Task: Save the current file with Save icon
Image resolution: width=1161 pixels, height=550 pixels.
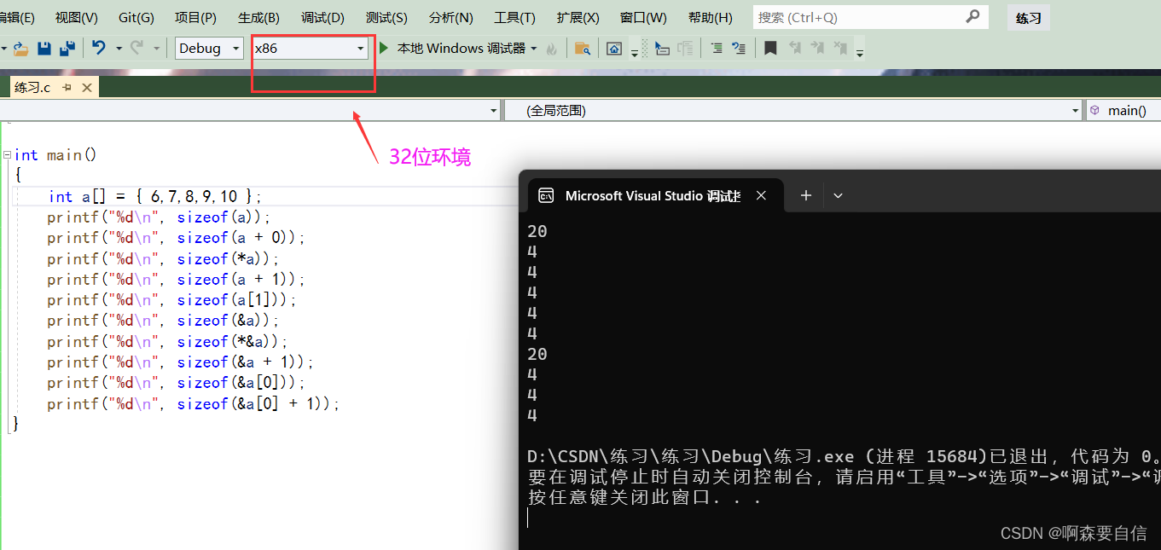Action: (x=44, y=49)
